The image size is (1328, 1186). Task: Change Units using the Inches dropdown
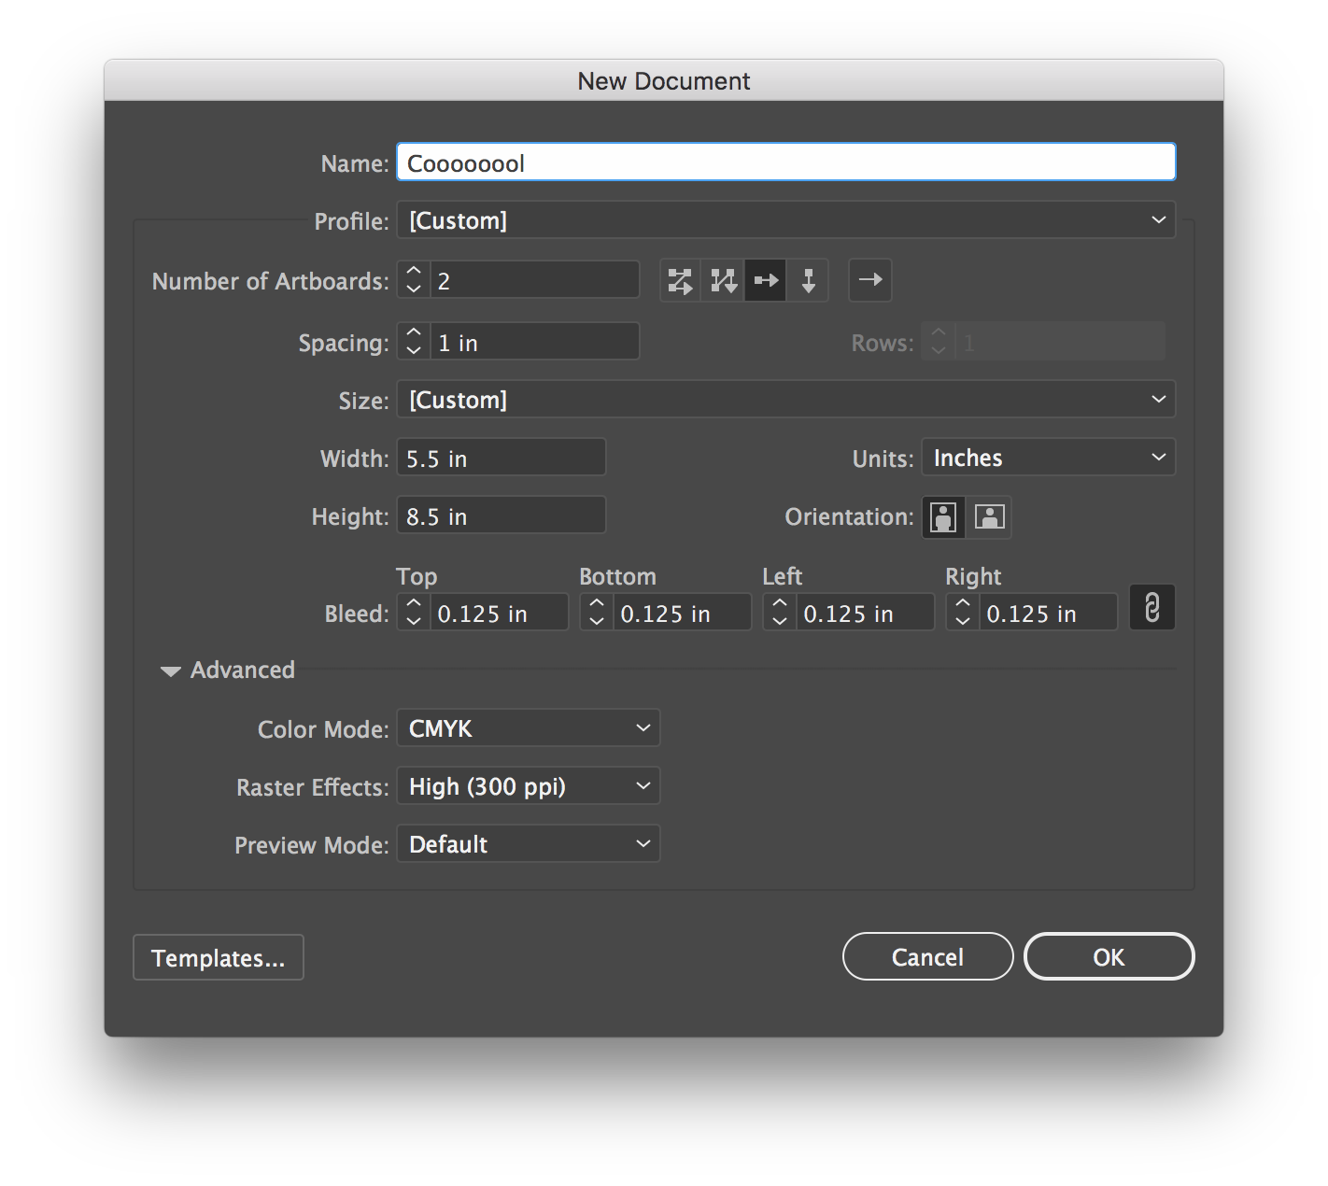(1047, 458)
